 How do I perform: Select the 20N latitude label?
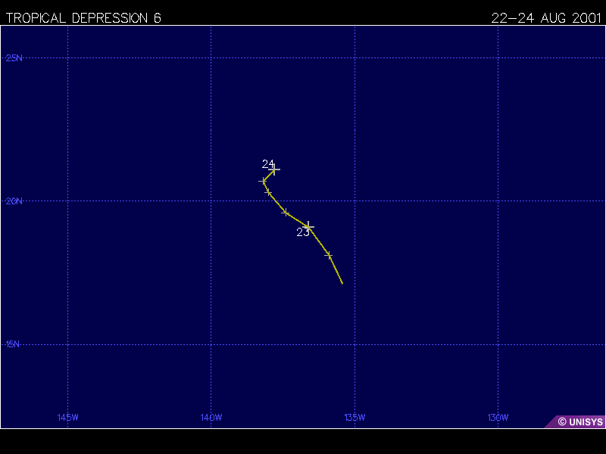(x=14, y=201)
